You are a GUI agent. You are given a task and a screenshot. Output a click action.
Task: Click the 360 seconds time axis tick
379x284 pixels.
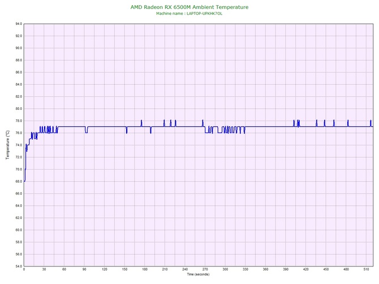[x=265, y=269]
